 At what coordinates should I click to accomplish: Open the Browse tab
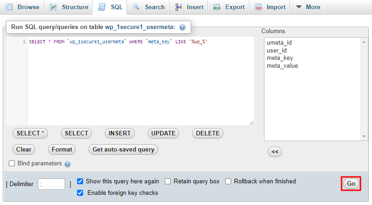click(22, 7)
